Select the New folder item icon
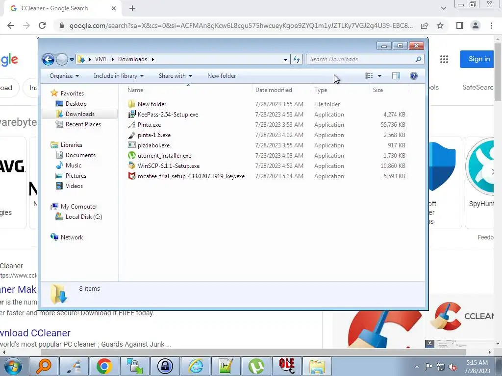 click(131, 104)
